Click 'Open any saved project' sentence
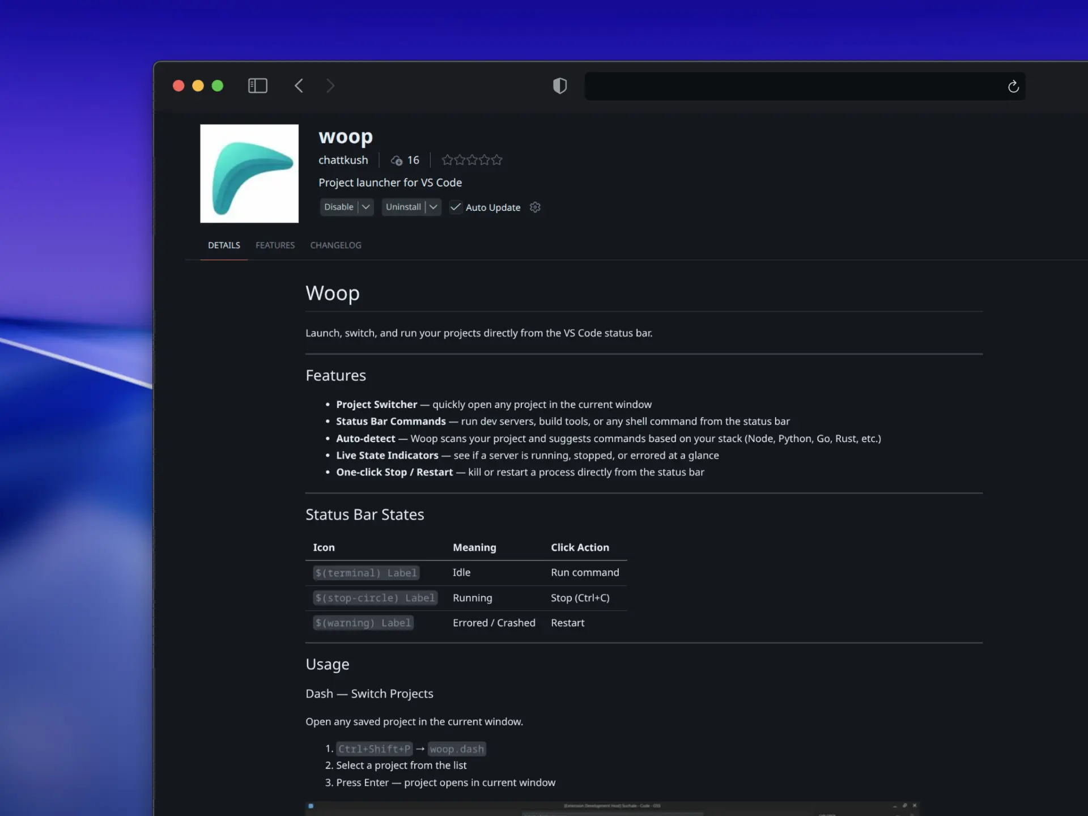Image resolution: width=1088 pixels, height=816 pixels. click(414, 722)
